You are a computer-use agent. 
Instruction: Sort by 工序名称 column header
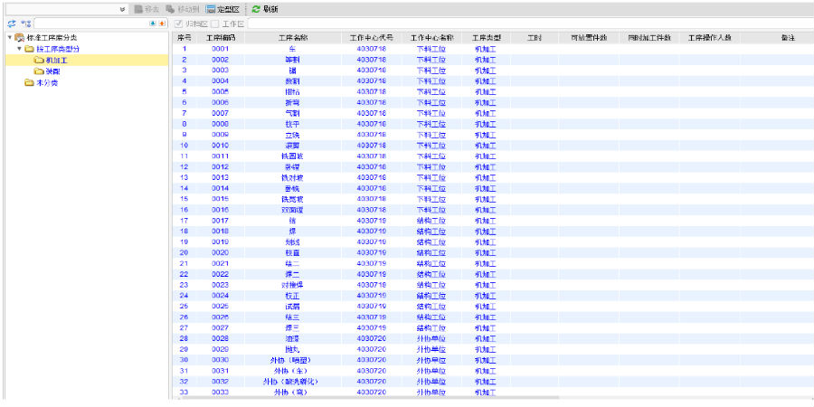pos(292,37)
